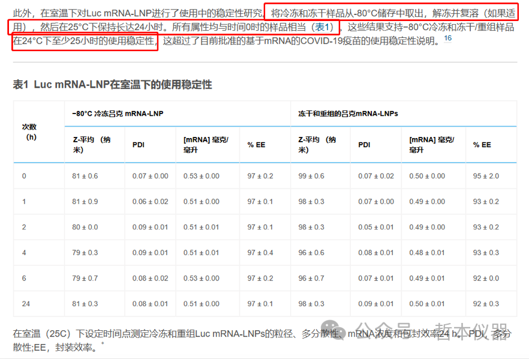Image resolution: width=529 pixels, height=359 pixels.
Task: Select 'Z-平均 (纳米)' header under the lyophilized group
Action: (x=317, y=145)
